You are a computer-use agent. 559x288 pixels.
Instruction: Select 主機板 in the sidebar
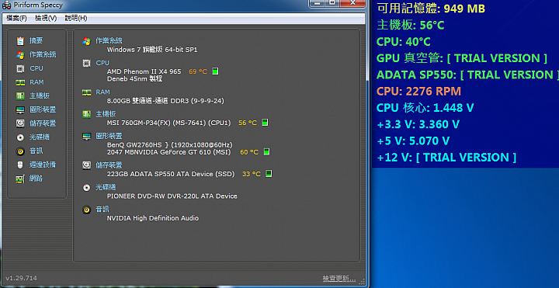pos(40,96)
